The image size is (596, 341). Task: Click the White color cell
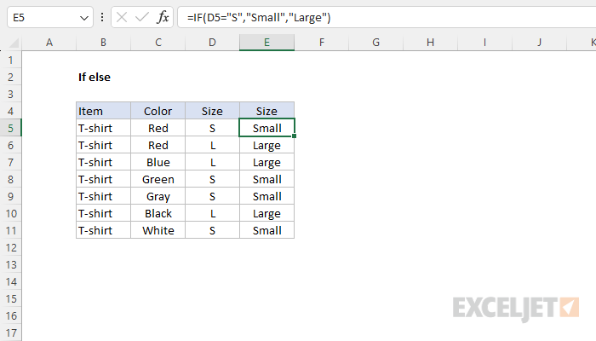click(x=158, y=230)
